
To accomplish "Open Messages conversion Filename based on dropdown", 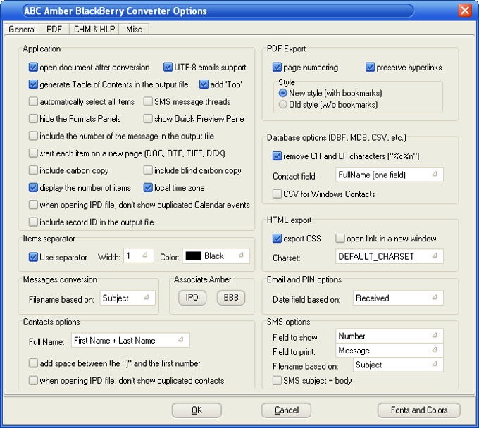I will pyautogui.click(x=127, y=298).
